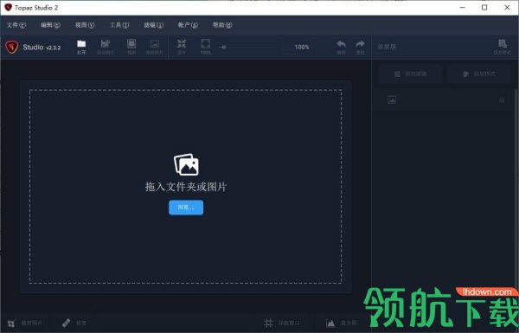Click the zoom slider handle
Viewport: 519px width, 333px height.
pos(224,47)
